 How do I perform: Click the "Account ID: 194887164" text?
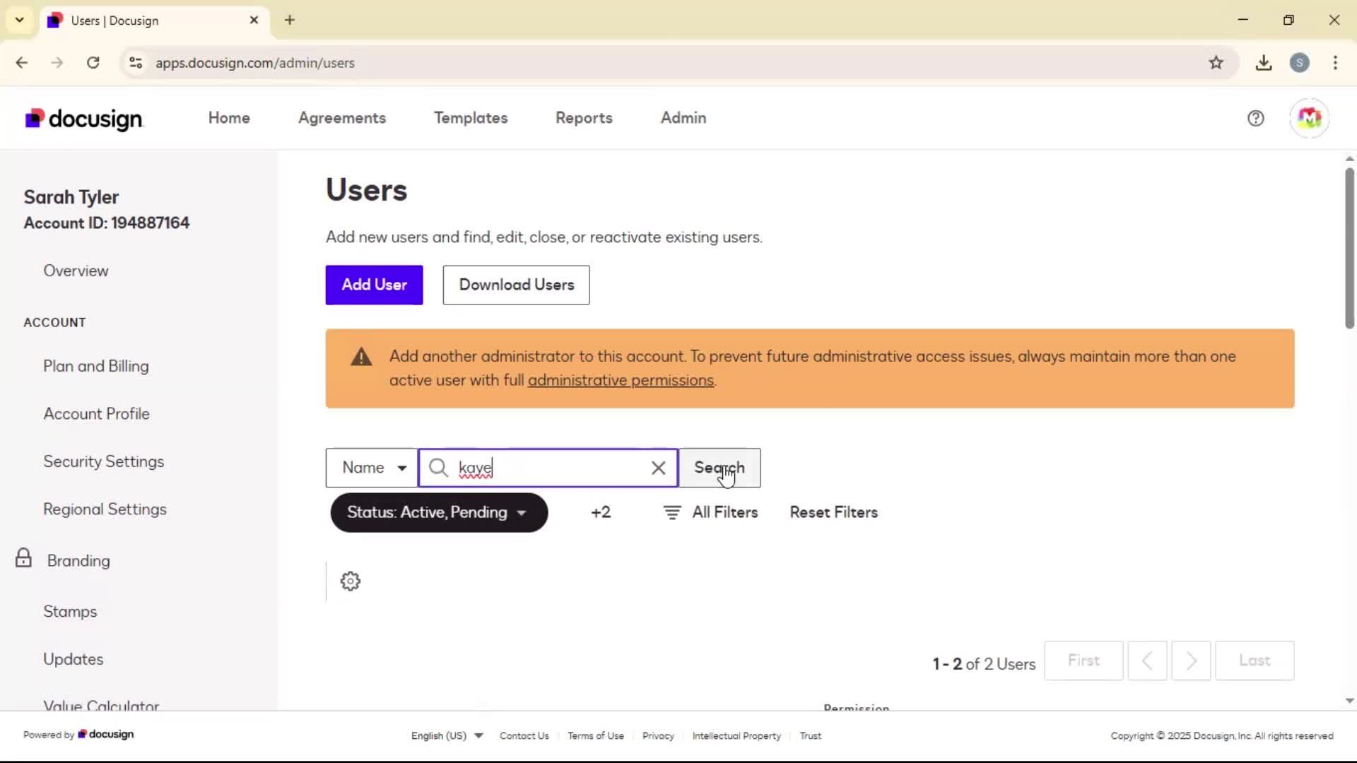[107, 223]
